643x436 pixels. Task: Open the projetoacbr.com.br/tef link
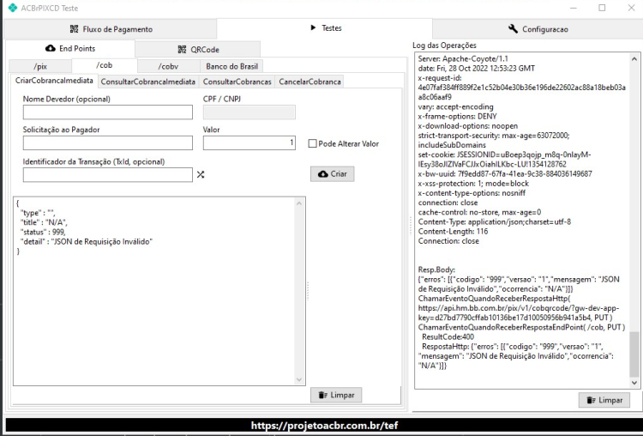coord(324,426)
